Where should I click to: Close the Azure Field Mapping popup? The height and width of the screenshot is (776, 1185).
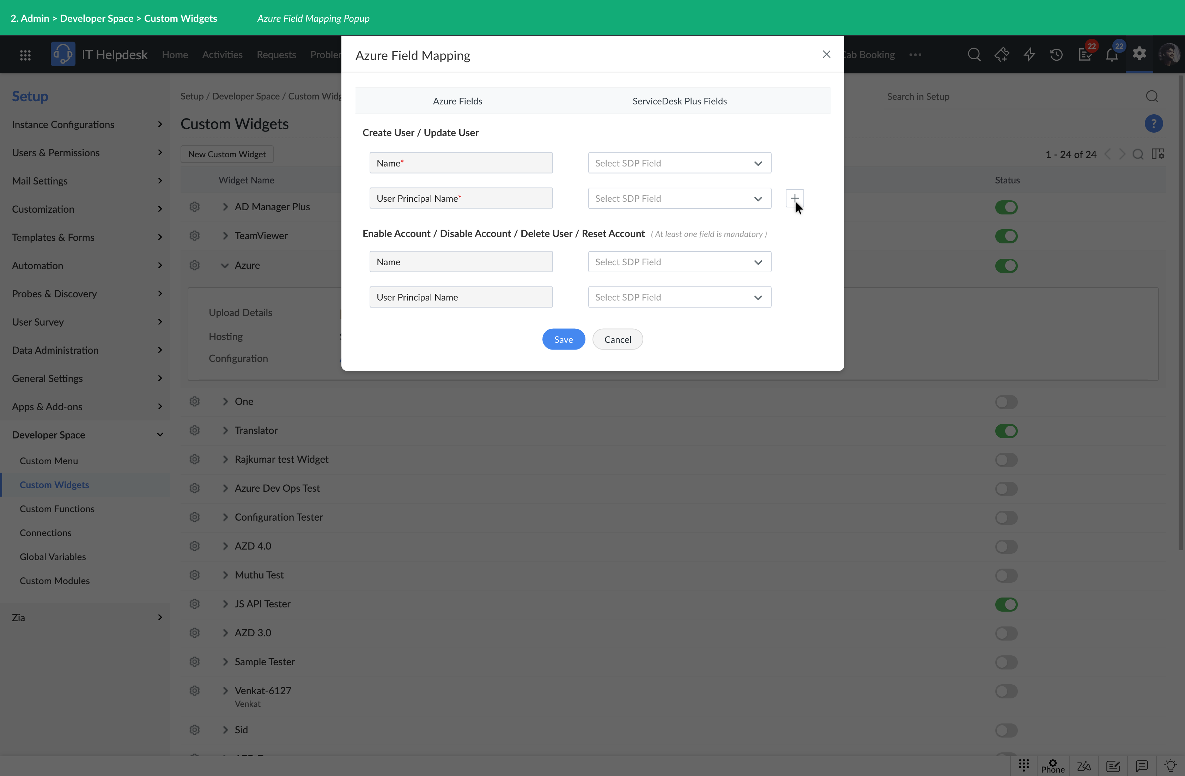coord(827,54)
